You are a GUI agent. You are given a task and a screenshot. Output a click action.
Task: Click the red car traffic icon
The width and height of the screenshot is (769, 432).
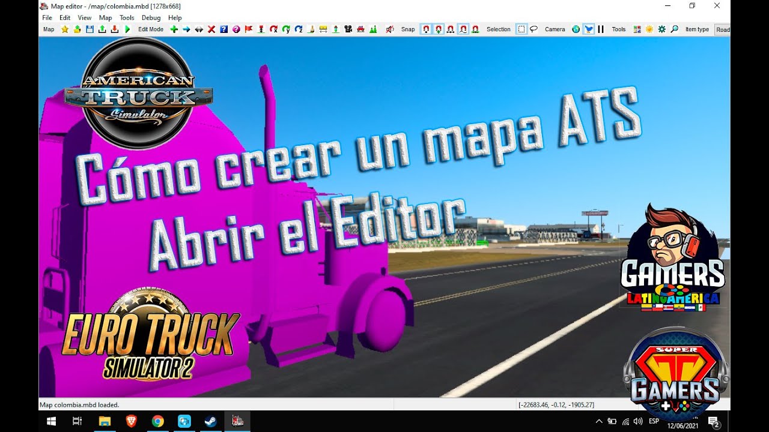coord(360,29)
